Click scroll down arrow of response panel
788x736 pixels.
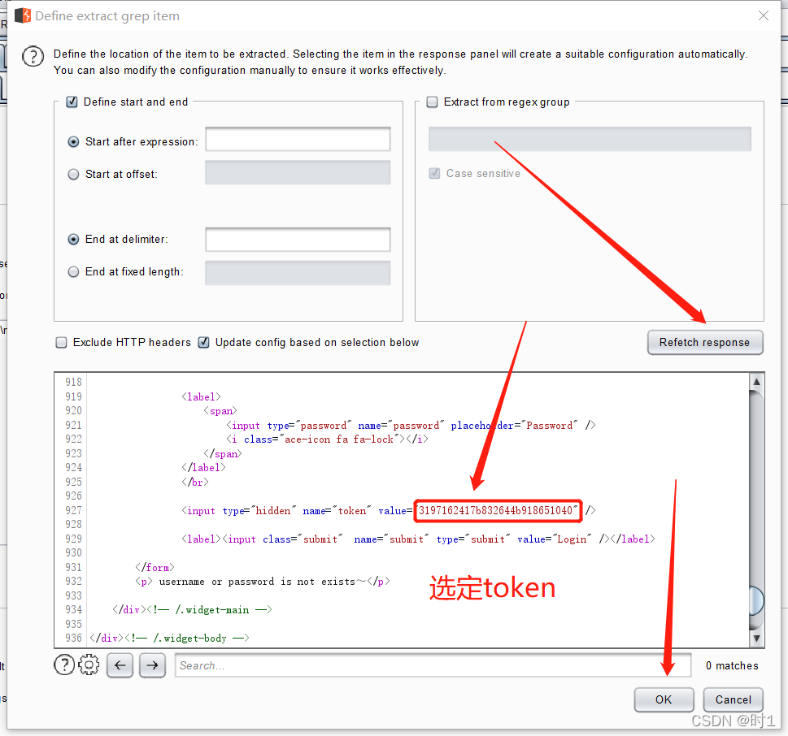(756, 639)
